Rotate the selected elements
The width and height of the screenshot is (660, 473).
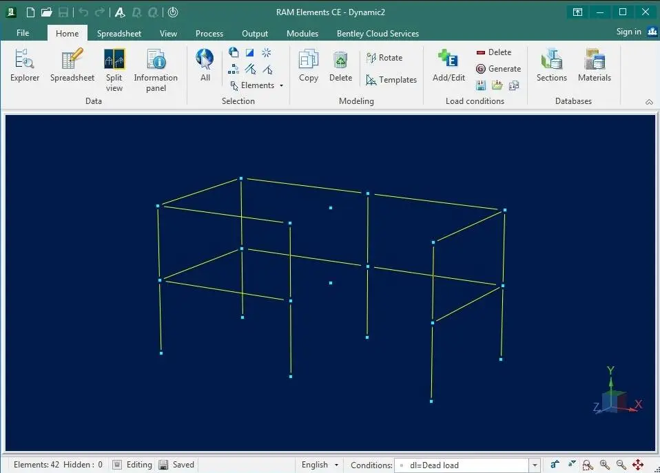384,58
